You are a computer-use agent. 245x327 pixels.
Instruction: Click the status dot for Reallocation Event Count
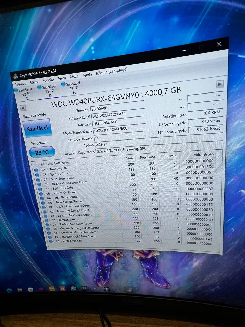click(x=48, y=225)
